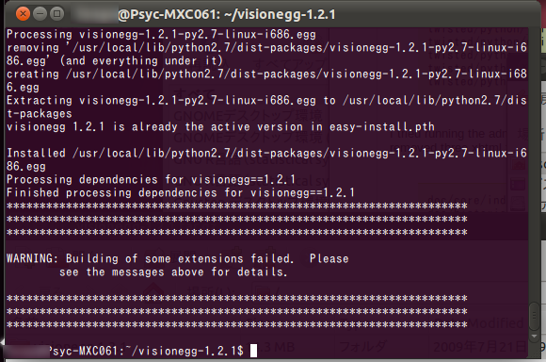Viewport: 546px width, 362px height.
Task: Minimize the terminal window
Action: [x=40, y=14]
